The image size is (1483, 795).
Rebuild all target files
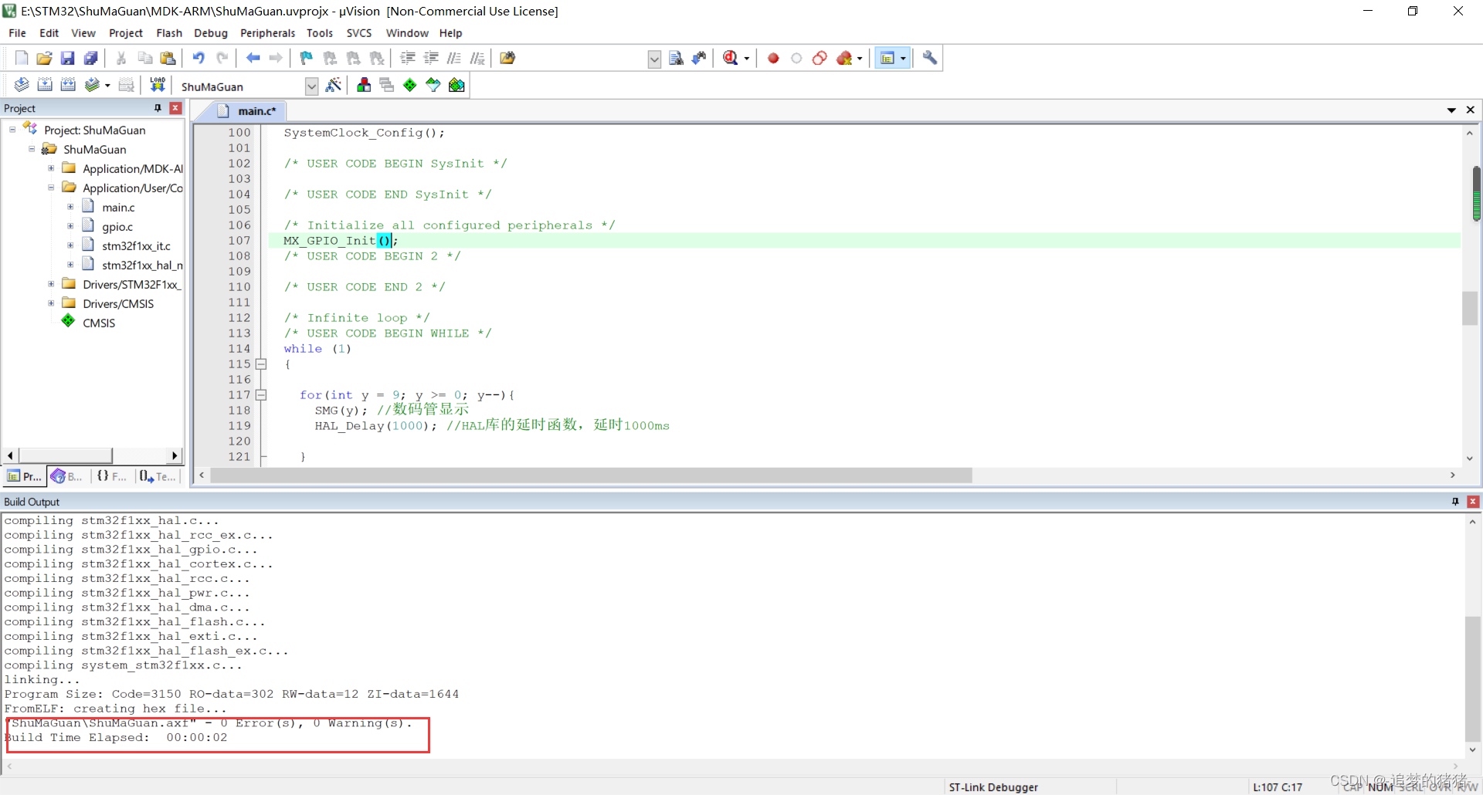point(68,85)
